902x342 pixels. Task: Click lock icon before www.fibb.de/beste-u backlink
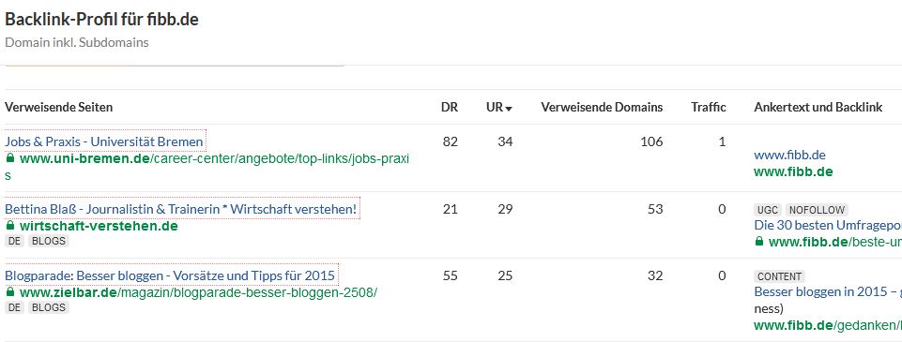[758, 242]
